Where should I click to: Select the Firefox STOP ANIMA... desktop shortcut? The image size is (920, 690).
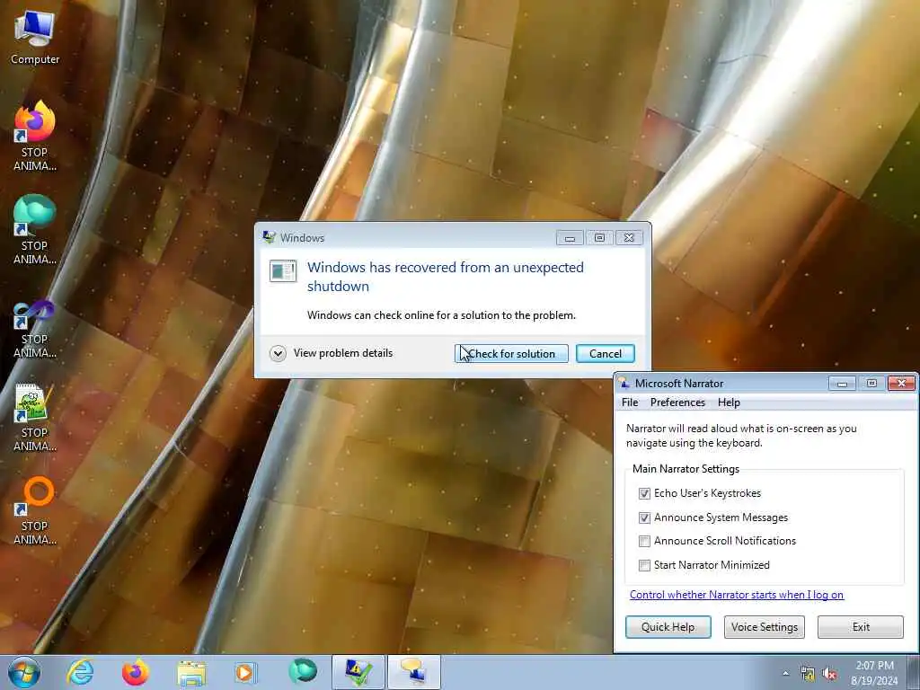pos(35,137)
